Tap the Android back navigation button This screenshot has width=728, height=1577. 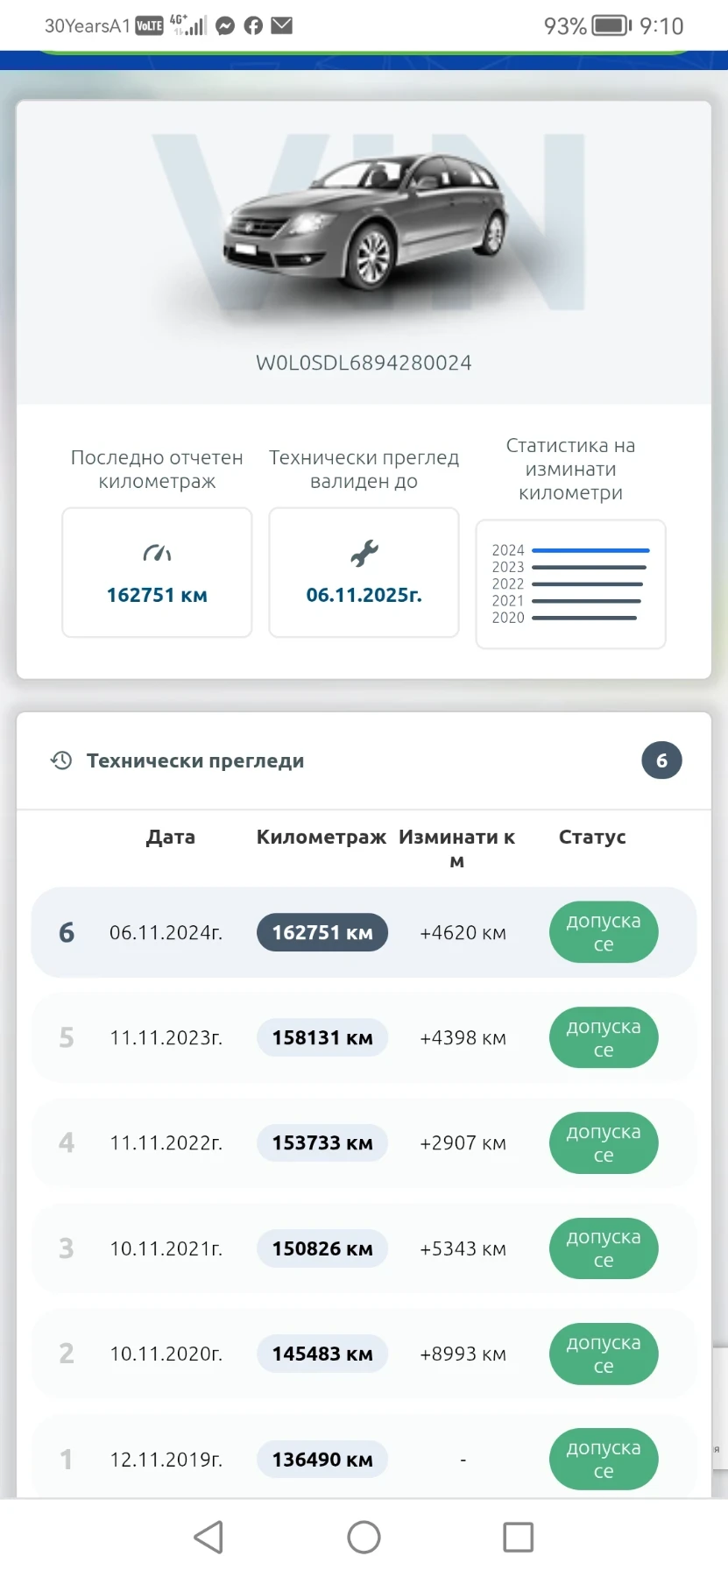pyautogui.click(x=209, y=1537)
